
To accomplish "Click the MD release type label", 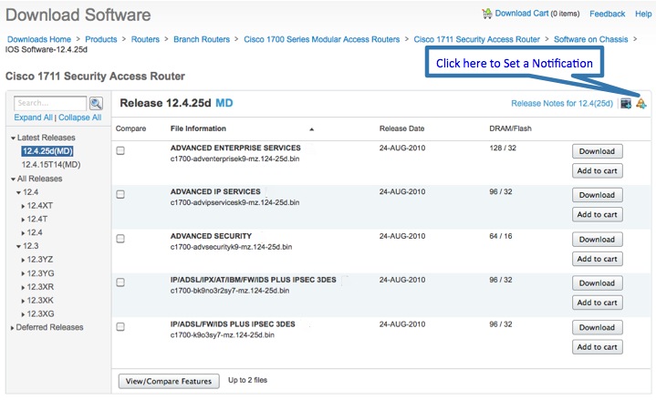I will [224, 103].
